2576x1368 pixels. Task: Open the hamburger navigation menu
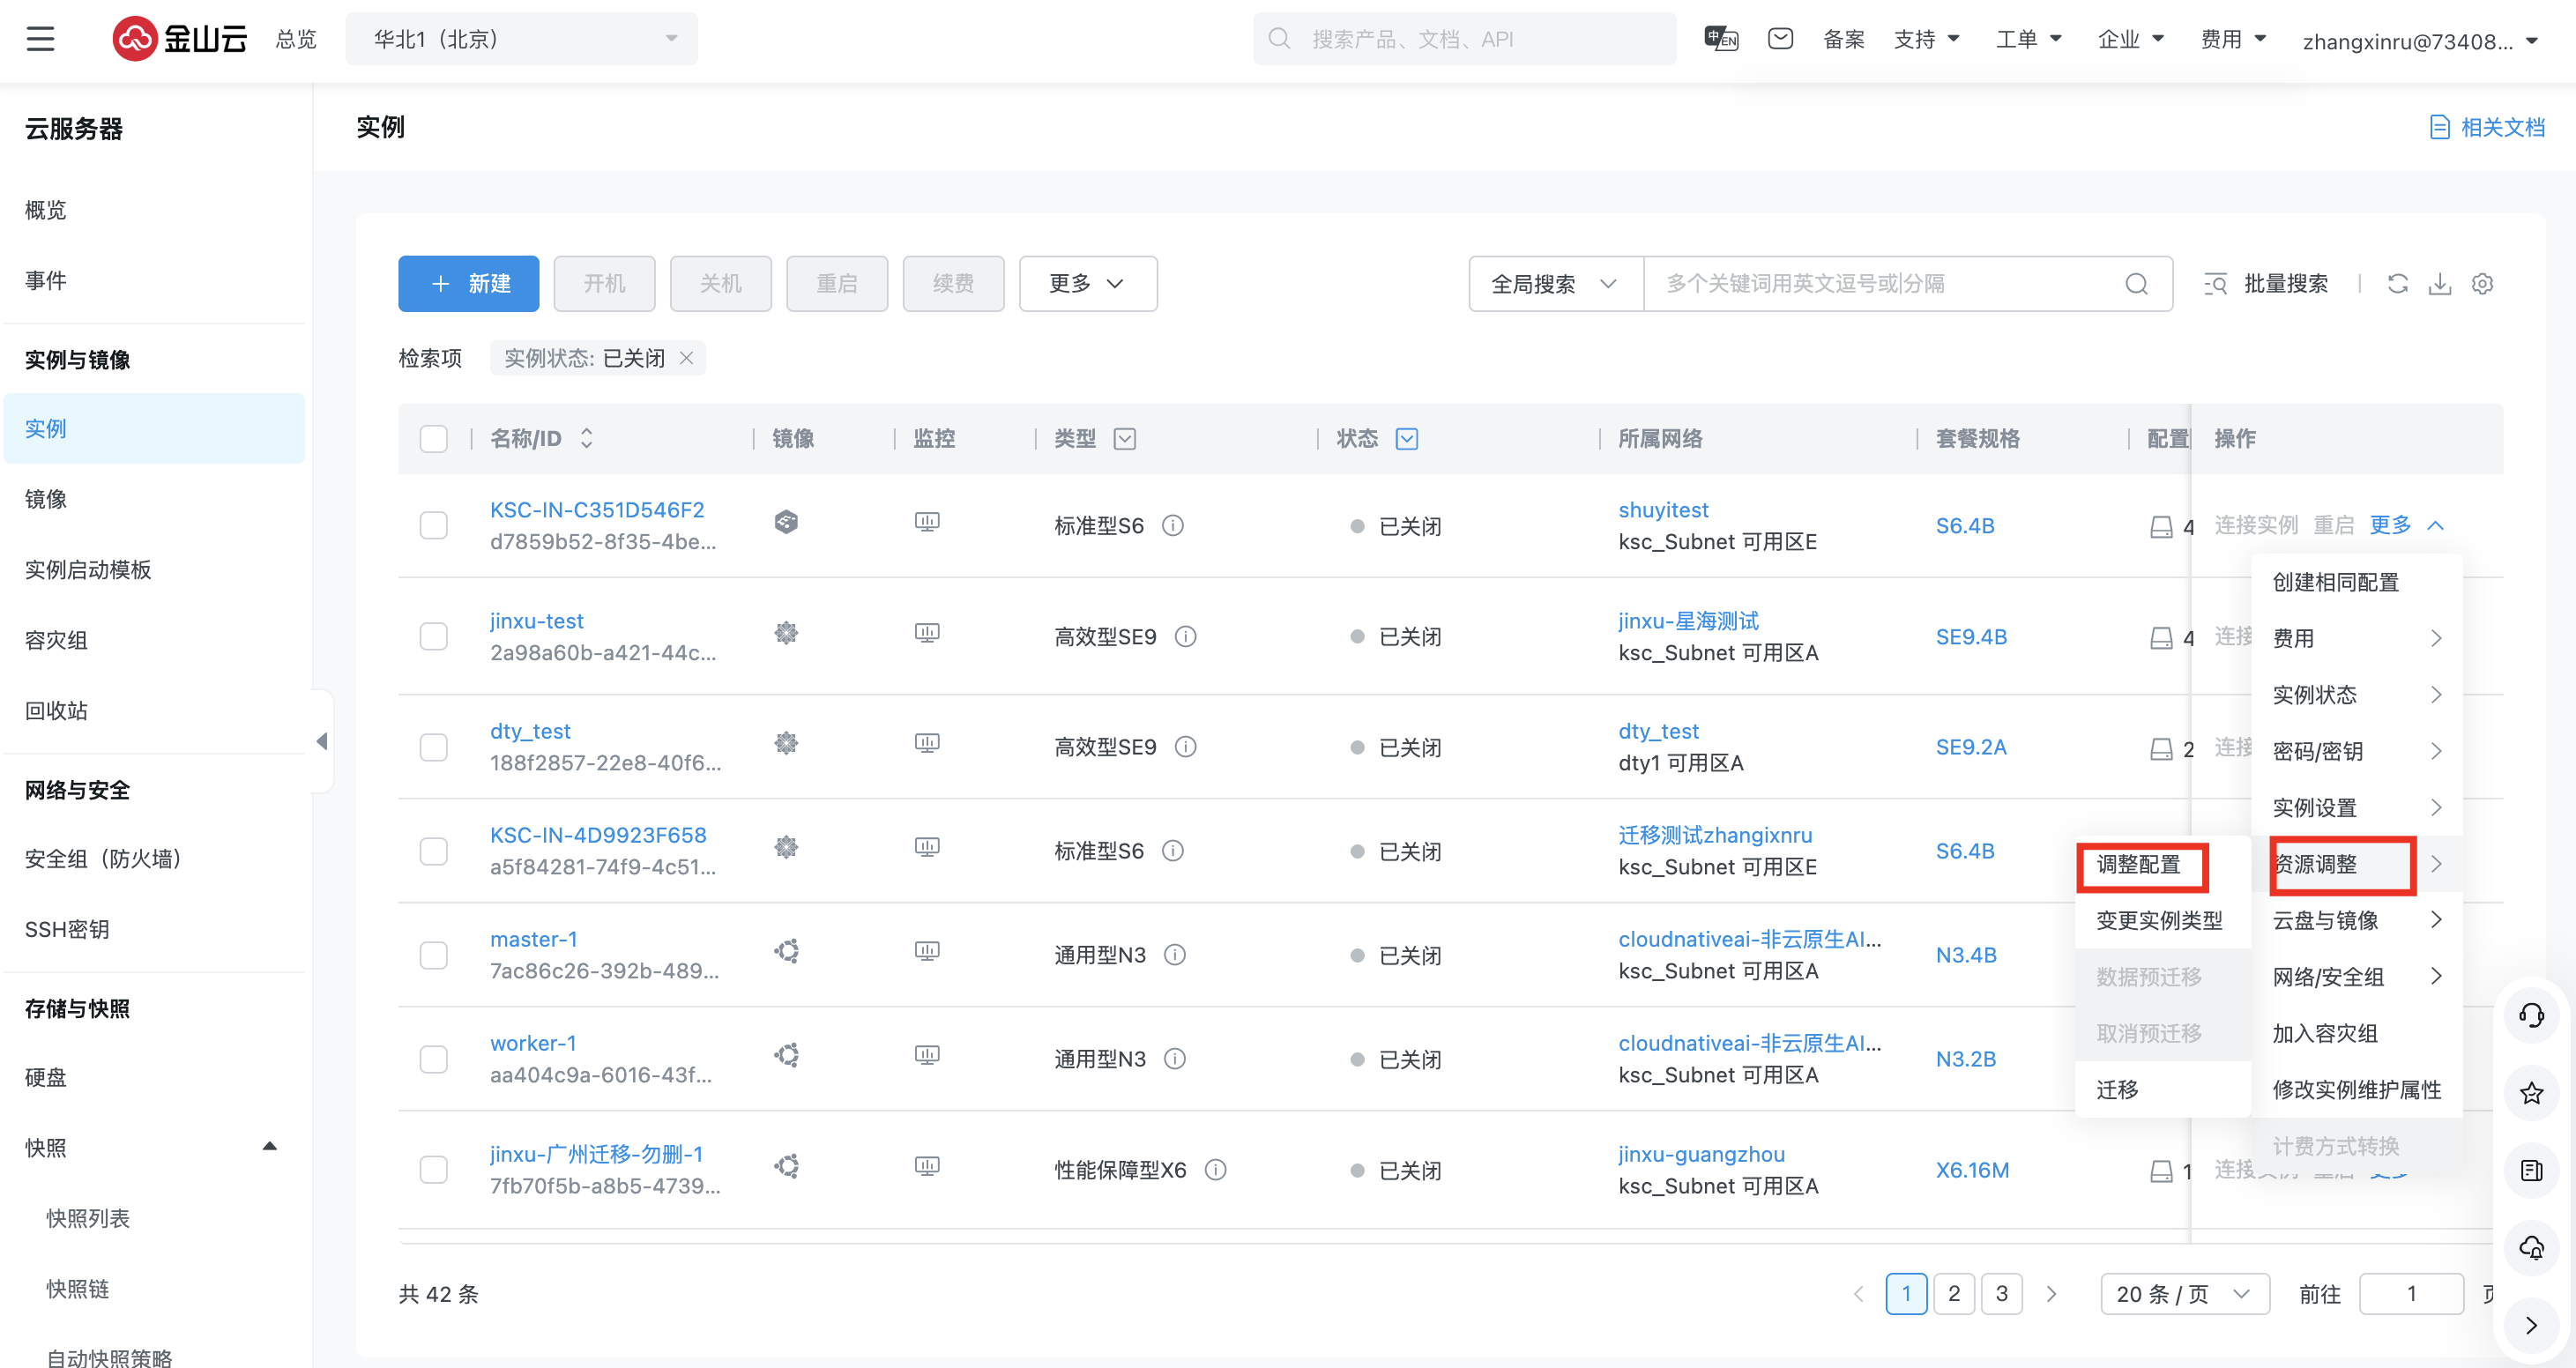point(40,39)
